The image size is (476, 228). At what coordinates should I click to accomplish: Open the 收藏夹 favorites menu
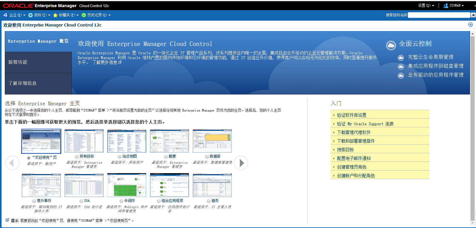pos(66,15)
